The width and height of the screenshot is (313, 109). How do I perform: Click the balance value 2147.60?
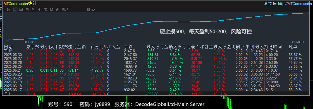[x=130, y=55]
